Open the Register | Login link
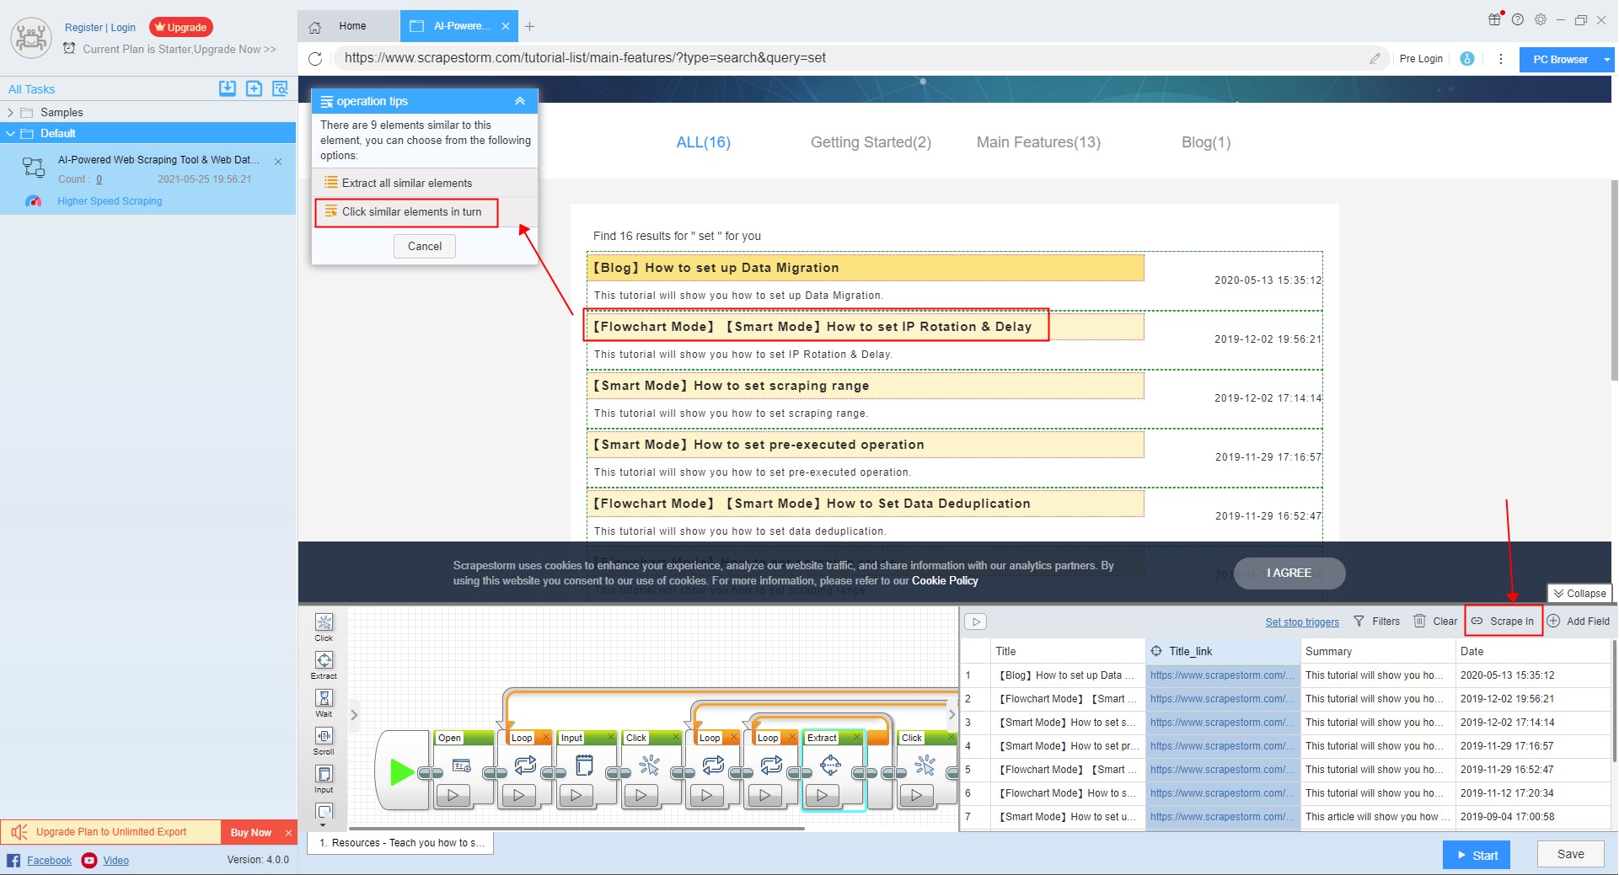The height and width of the screenshot is (875, 1619). point(100,28)
